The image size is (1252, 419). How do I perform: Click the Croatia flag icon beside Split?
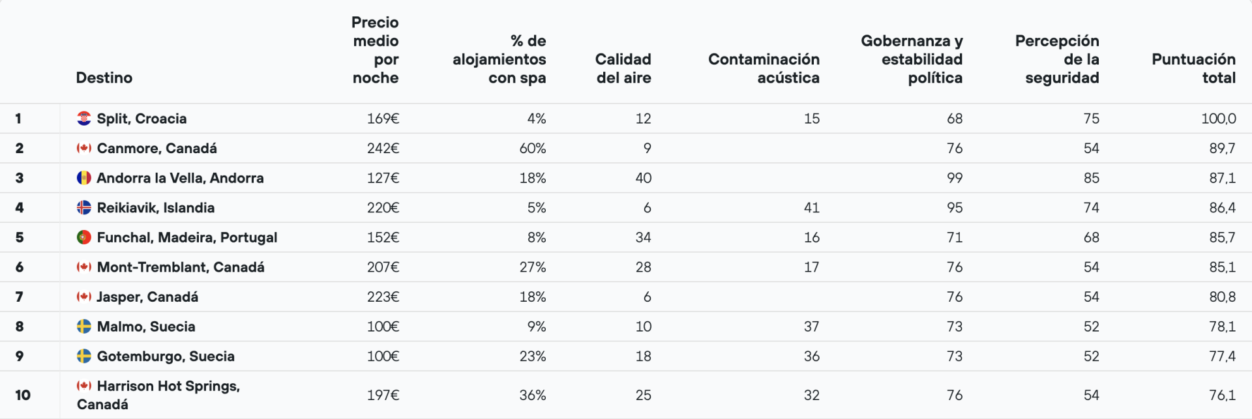tap(83, 119)
